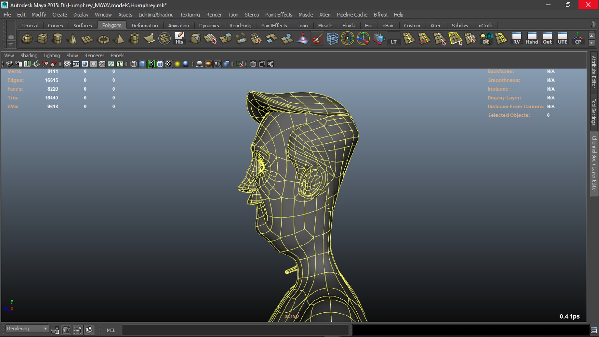Create a polygon cube from the shelf
The height and width of the screenshot is (337, 599).
pyautogui.click(x=42, y=39)
